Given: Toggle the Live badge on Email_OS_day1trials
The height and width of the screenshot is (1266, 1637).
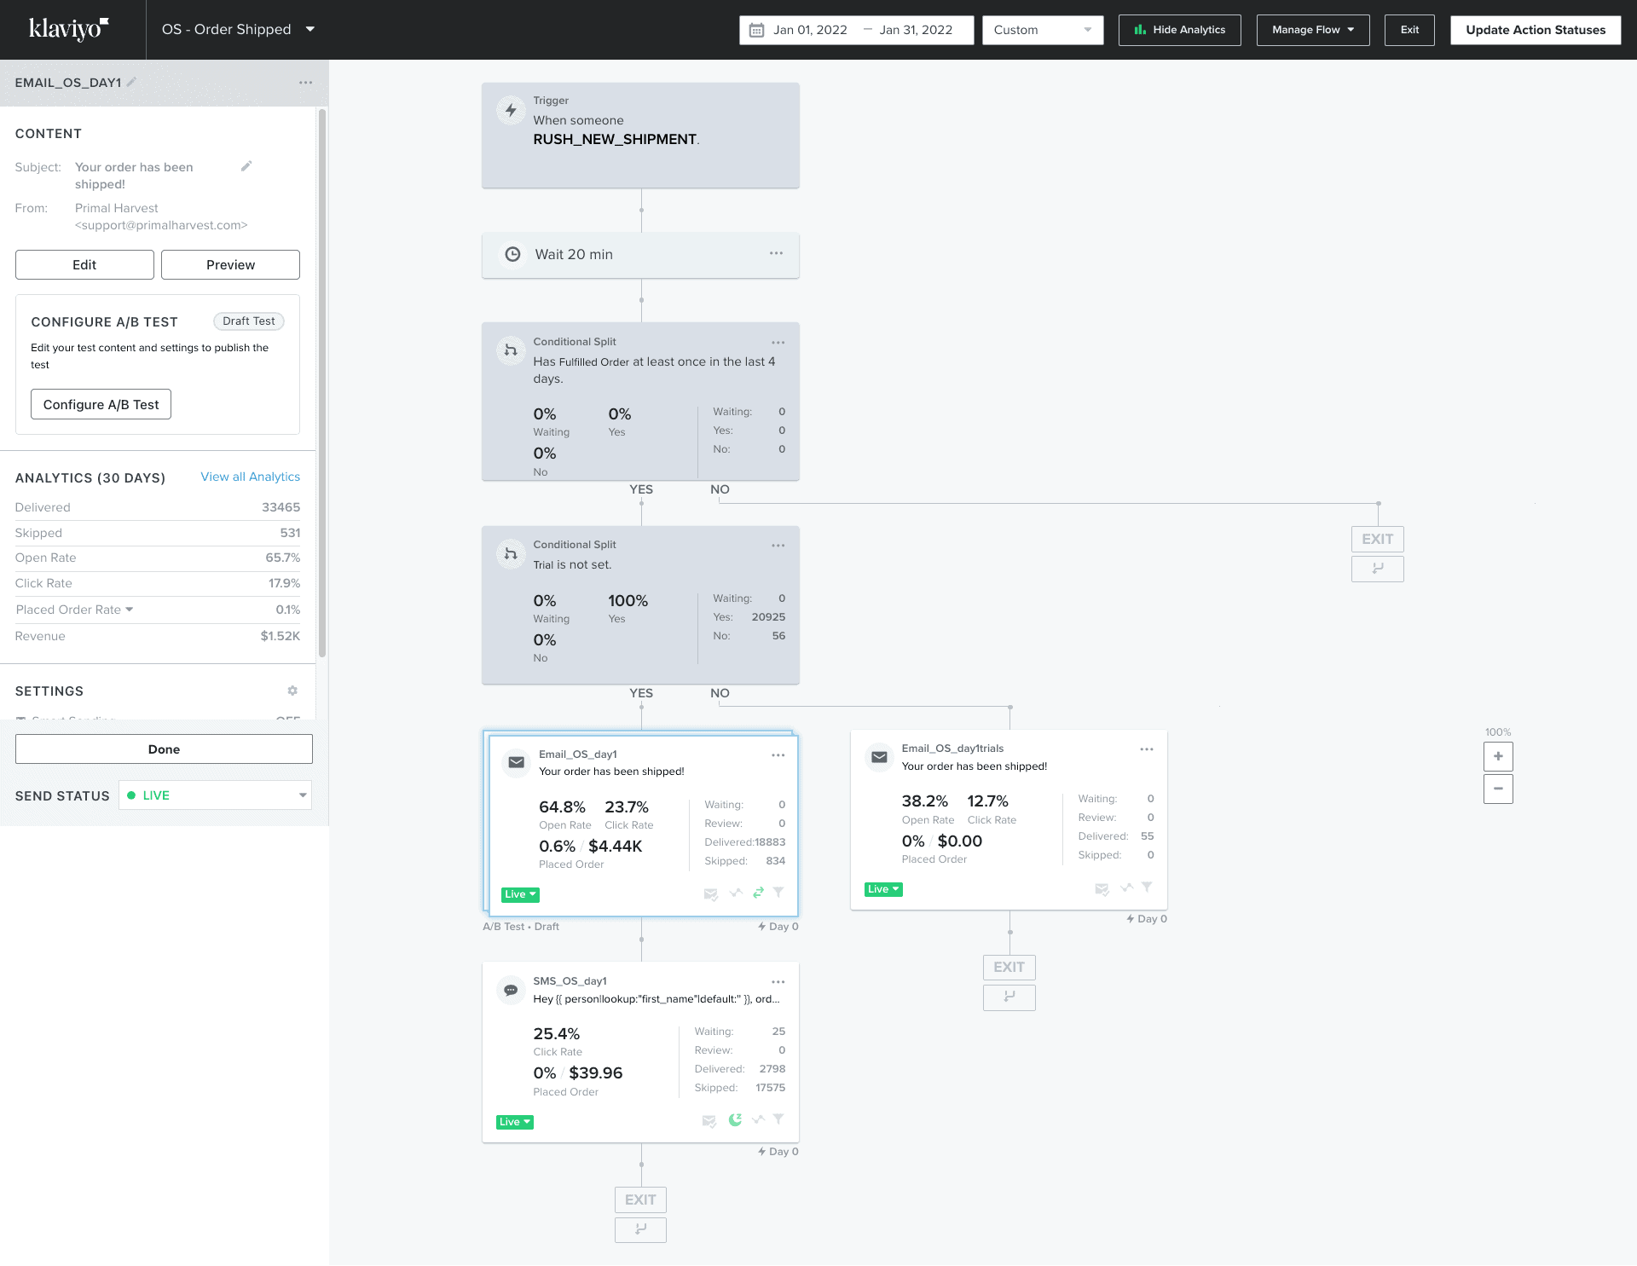Looking at the screenshot, I should coord(883,889).
